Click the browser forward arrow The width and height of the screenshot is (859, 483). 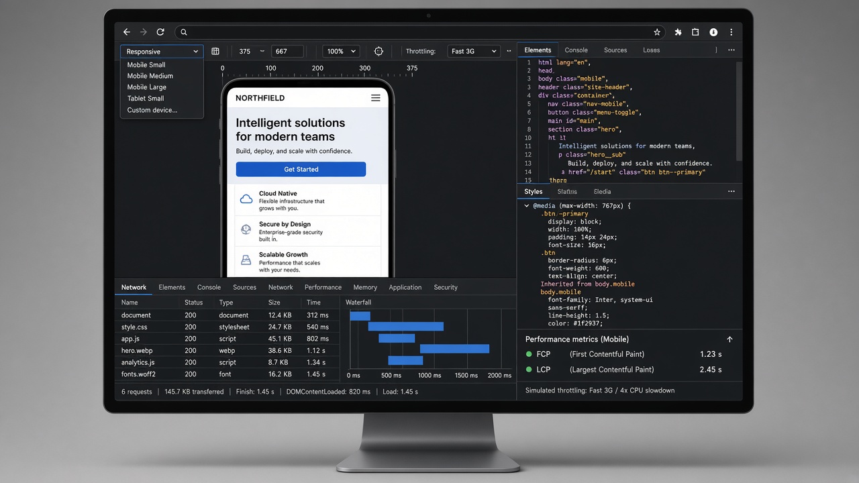(x=143, y=32)
